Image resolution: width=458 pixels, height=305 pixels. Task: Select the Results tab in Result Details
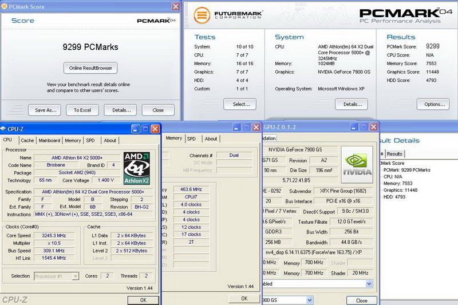coord(394,154)
